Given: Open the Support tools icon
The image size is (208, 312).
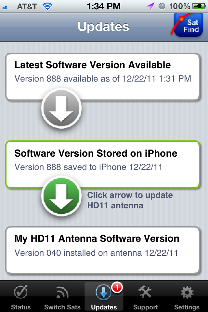Looking at the screenshot, I should click(x=145, y=292).
